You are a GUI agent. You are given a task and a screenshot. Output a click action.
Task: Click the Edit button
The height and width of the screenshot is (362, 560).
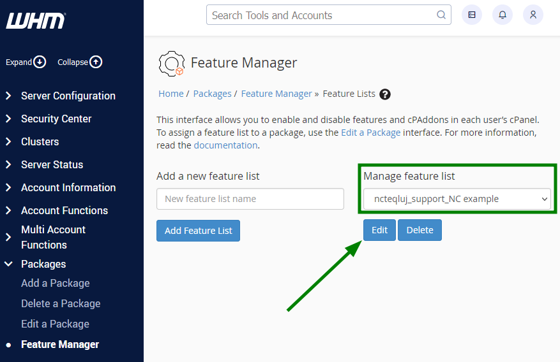(379, 230)
